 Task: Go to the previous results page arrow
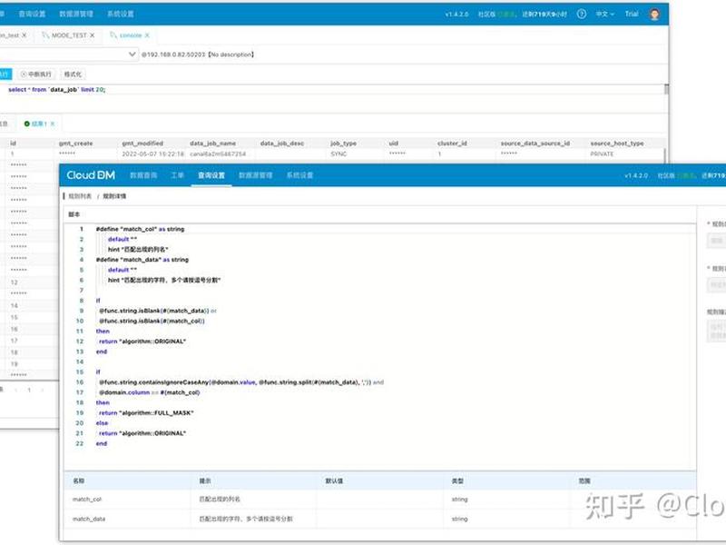pyautogui.click(x=15, y=391)
